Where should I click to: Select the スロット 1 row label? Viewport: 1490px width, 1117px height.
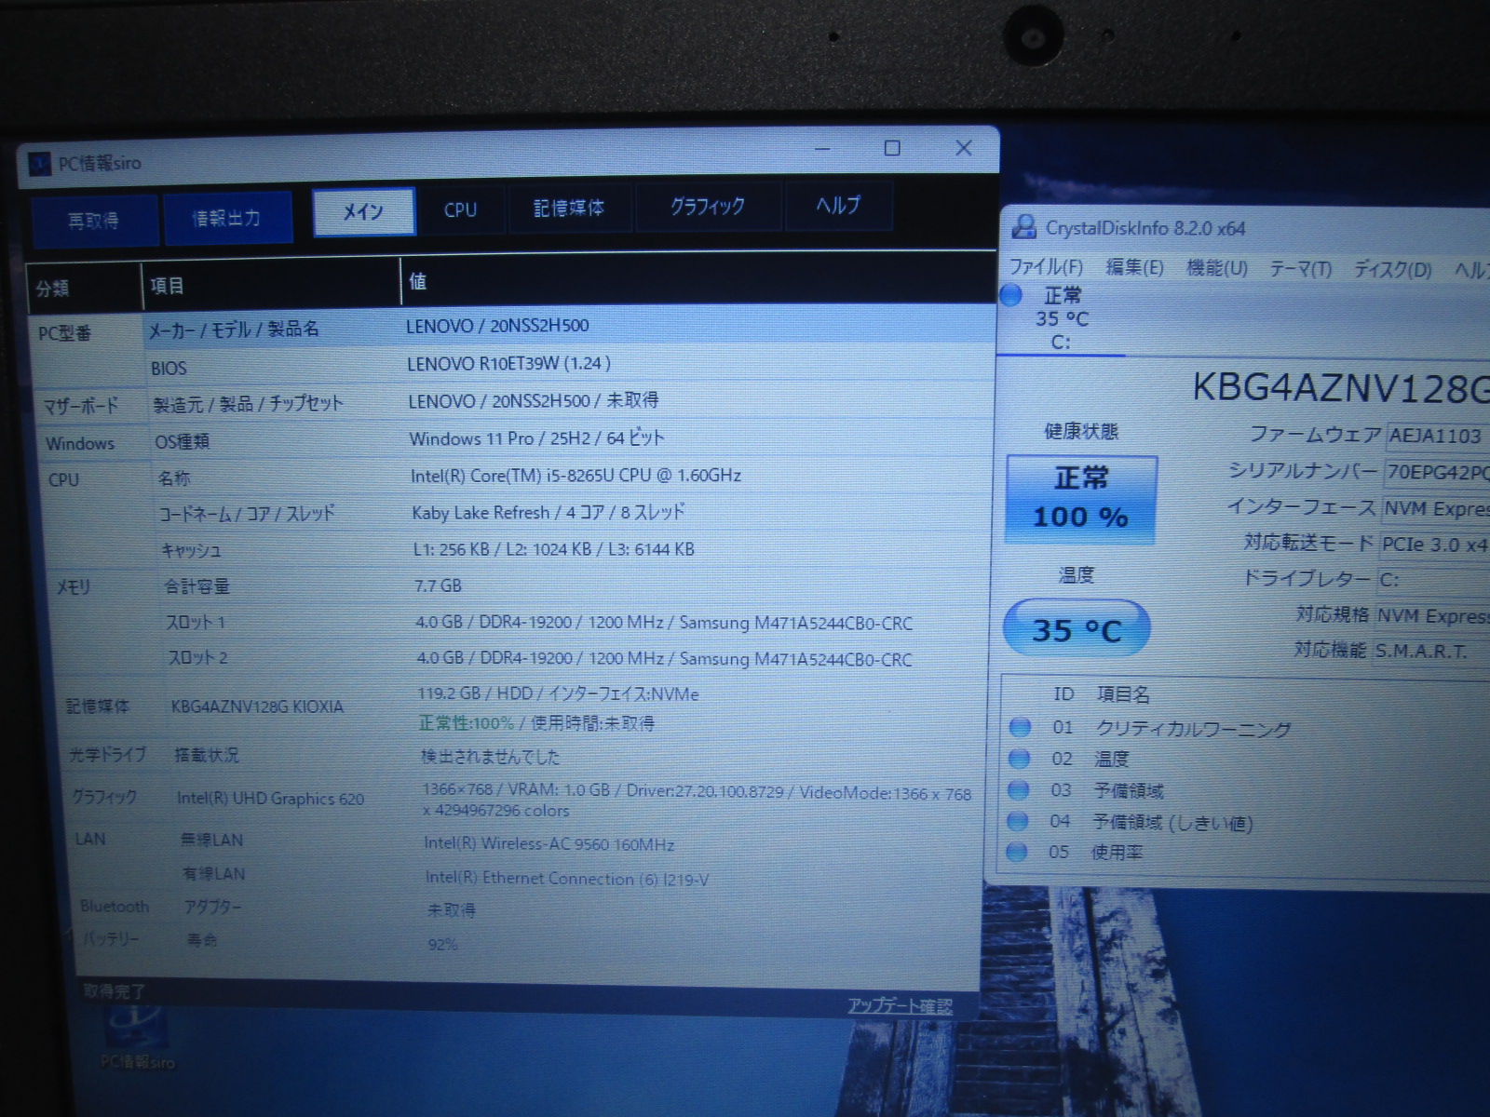tap(196, 622)
